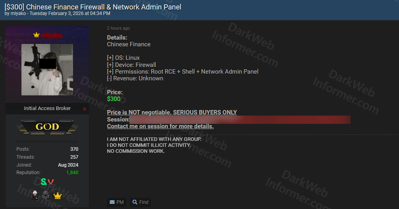View the user's 370 posts count
This screenshot has width=399, height=209.
click(x=74, y=149)
